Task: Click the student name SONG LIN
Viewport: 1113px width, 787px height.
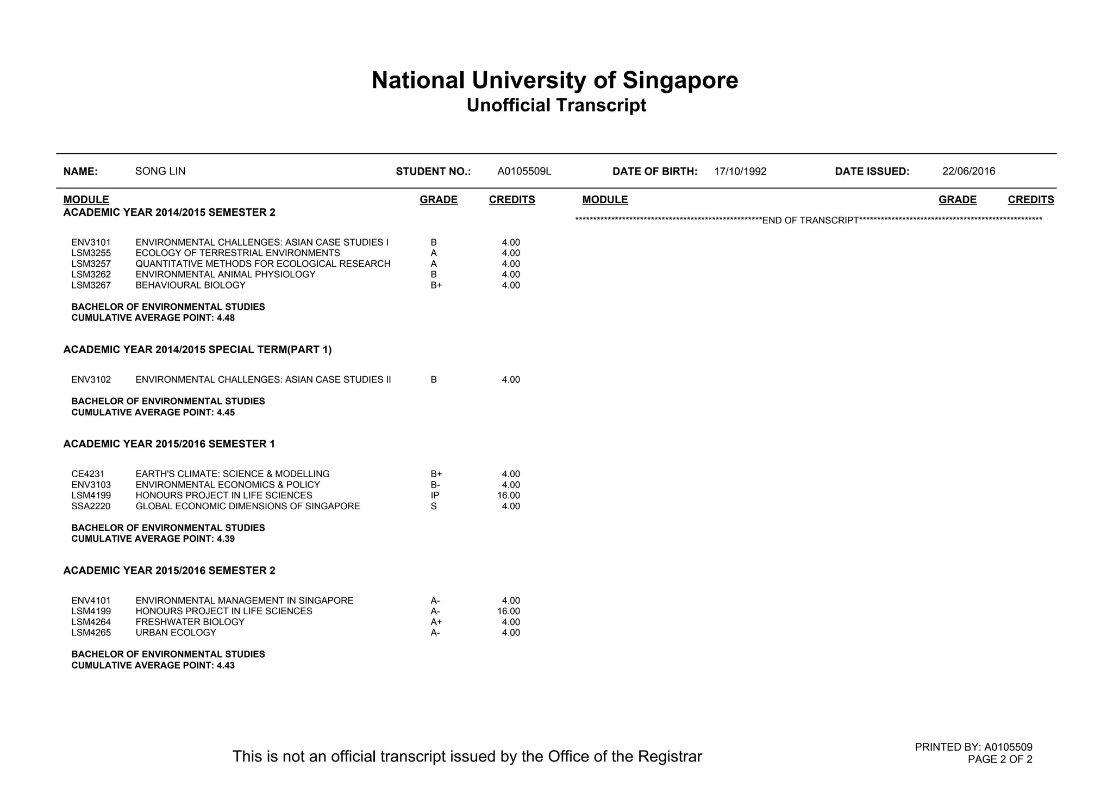Action: point(160,171)
